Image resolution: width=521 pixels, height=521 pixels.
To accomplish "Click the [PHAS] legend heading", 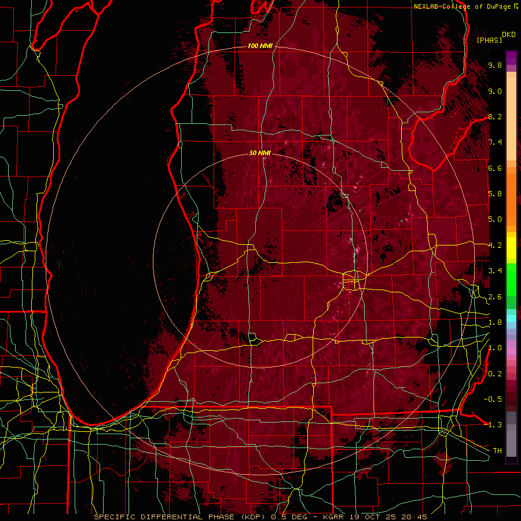I will [489, 40].
